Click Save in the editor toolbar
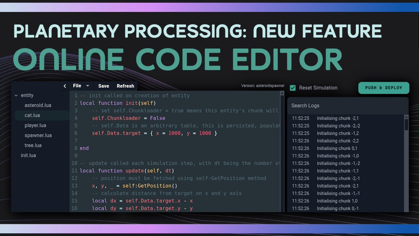Screen dimensions: 419x236 pyautogui.click(x=103, y=86)
